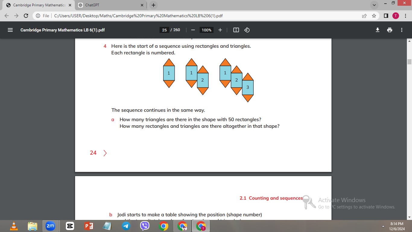Share this page from the address bar
This screenshot has width=412, height=232.
pyautogui.click(x=364, y=16)
